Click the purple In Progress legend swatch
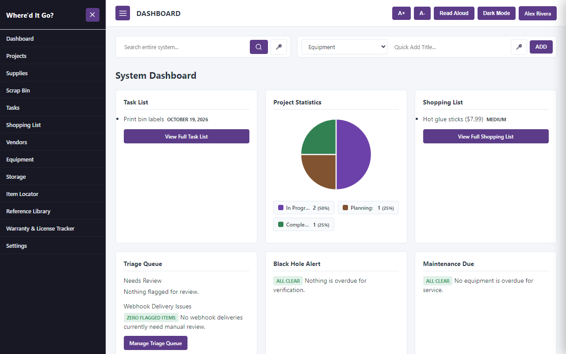Screen dimensions: 566x354 tap(281, 208)
